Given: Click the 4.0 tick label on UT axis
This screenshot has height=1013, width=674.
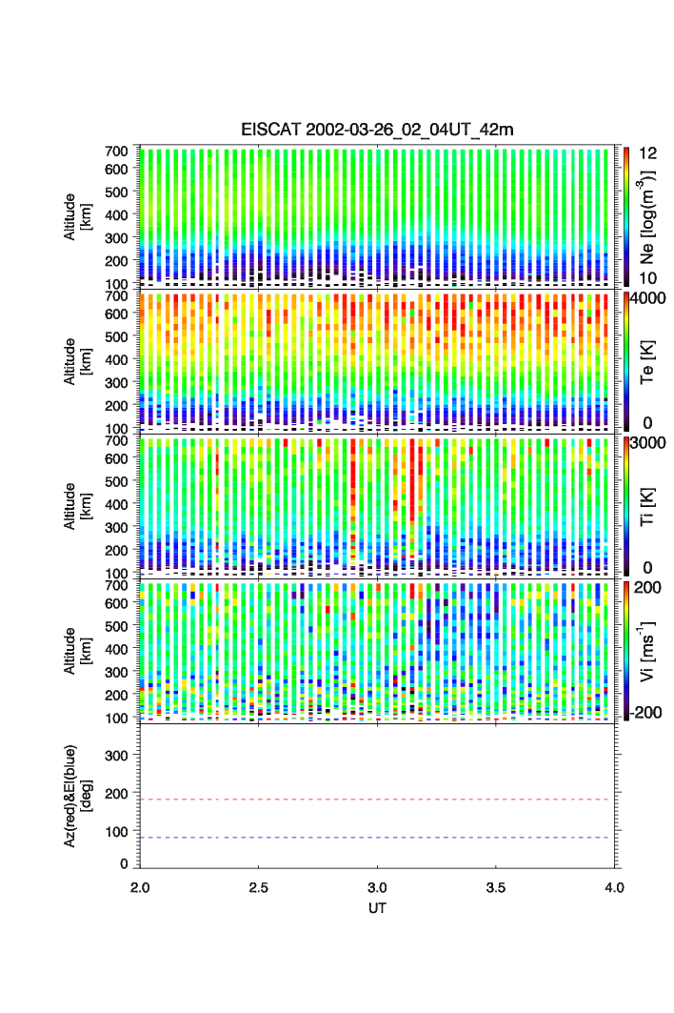Looking at the screenshot, I should click(615, 887).
